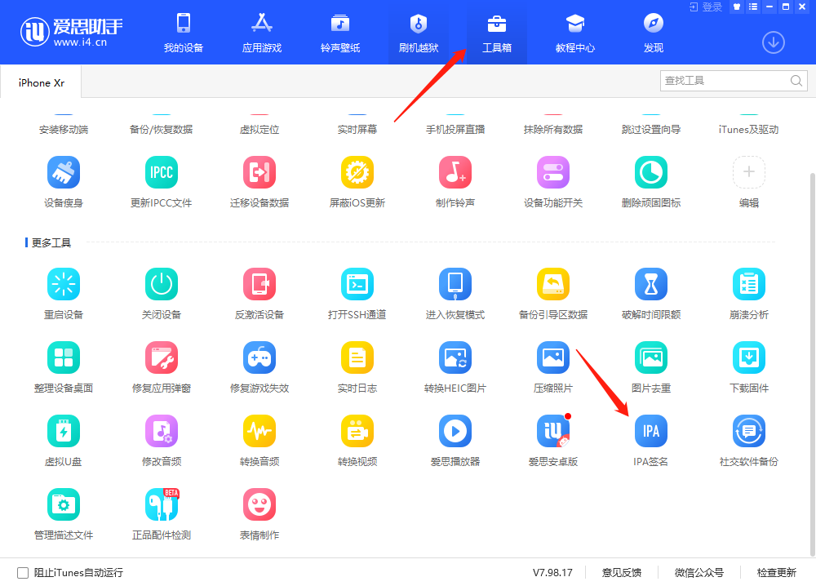The image size is (816, 586).
Task: Click the 正品配件检测 beta icon
Action: (162, 504)
